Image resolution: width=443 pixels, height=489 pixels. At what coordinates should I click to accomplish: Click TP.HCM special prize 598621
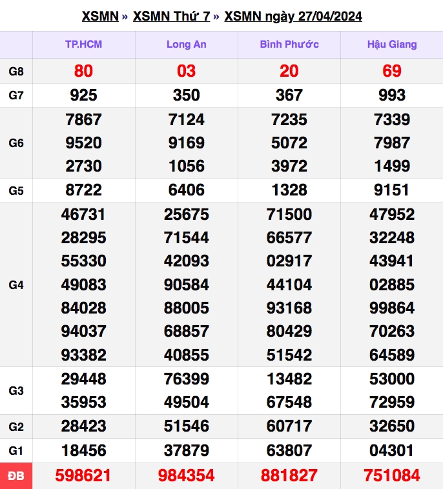click(x=83, y=475)
